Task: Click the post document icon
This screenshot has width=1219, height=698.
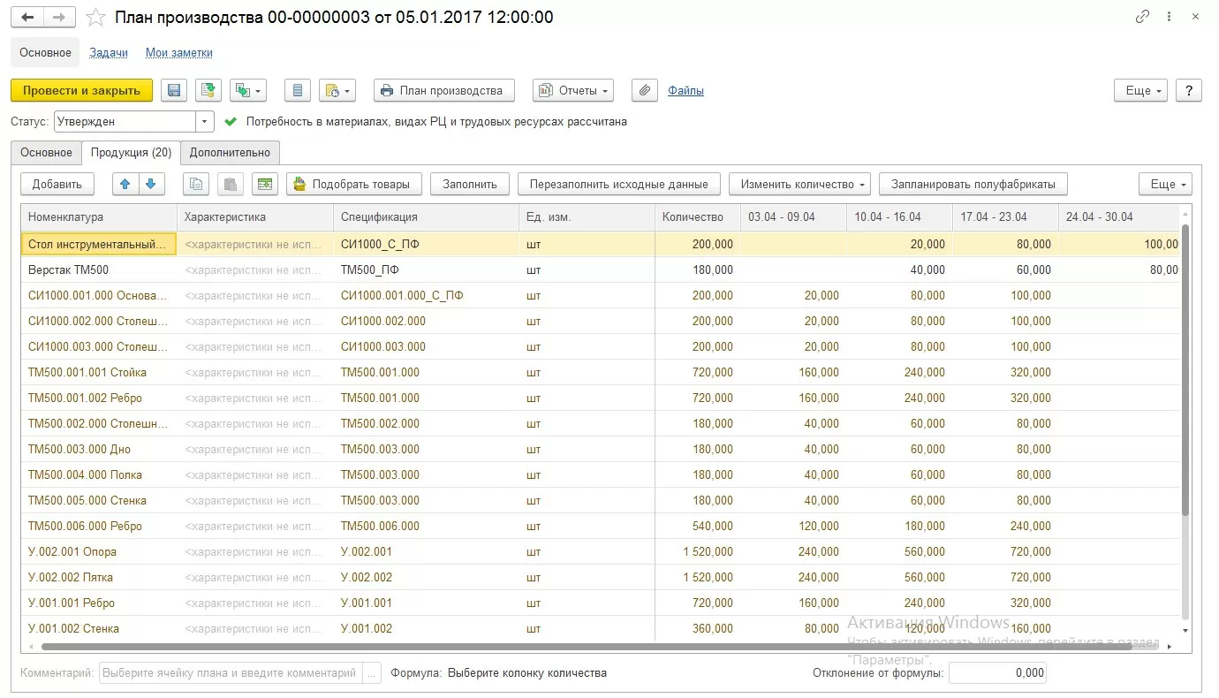Action: point(208,90)
